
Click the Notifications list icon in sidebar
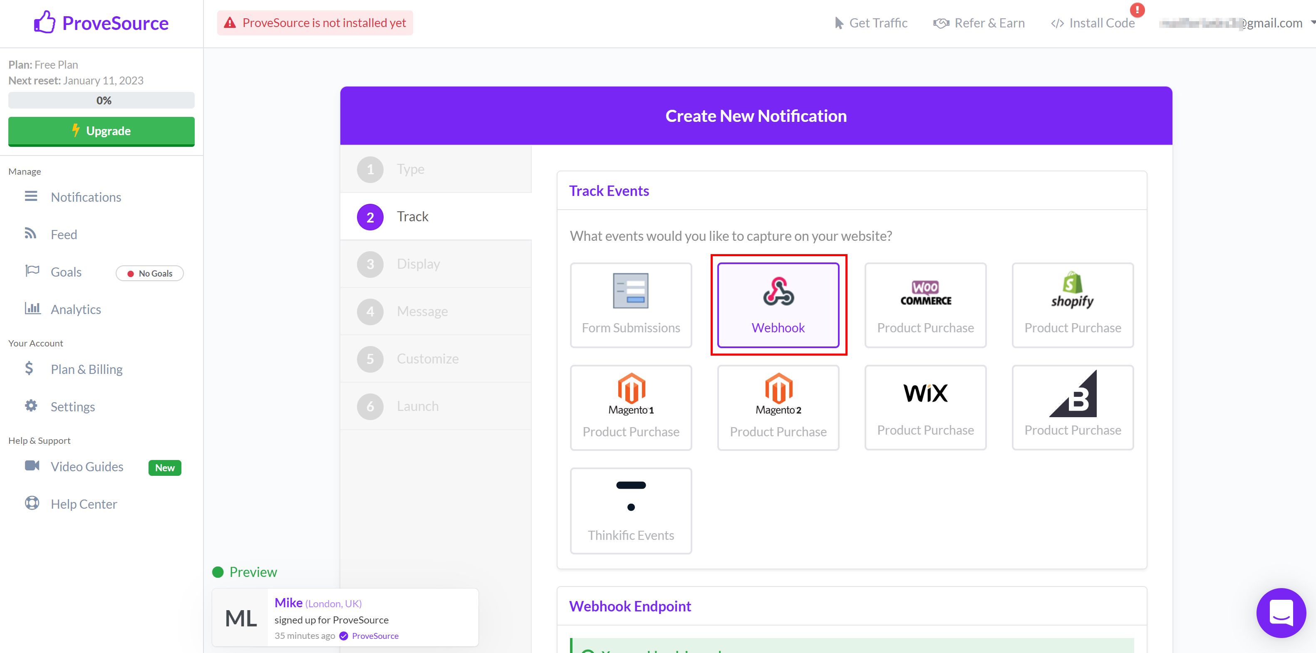pos(31,197)
